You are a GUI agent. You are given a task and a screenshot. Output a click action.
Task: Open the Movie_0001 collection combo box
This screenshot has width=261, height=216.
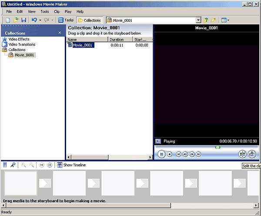click(154, 20)
